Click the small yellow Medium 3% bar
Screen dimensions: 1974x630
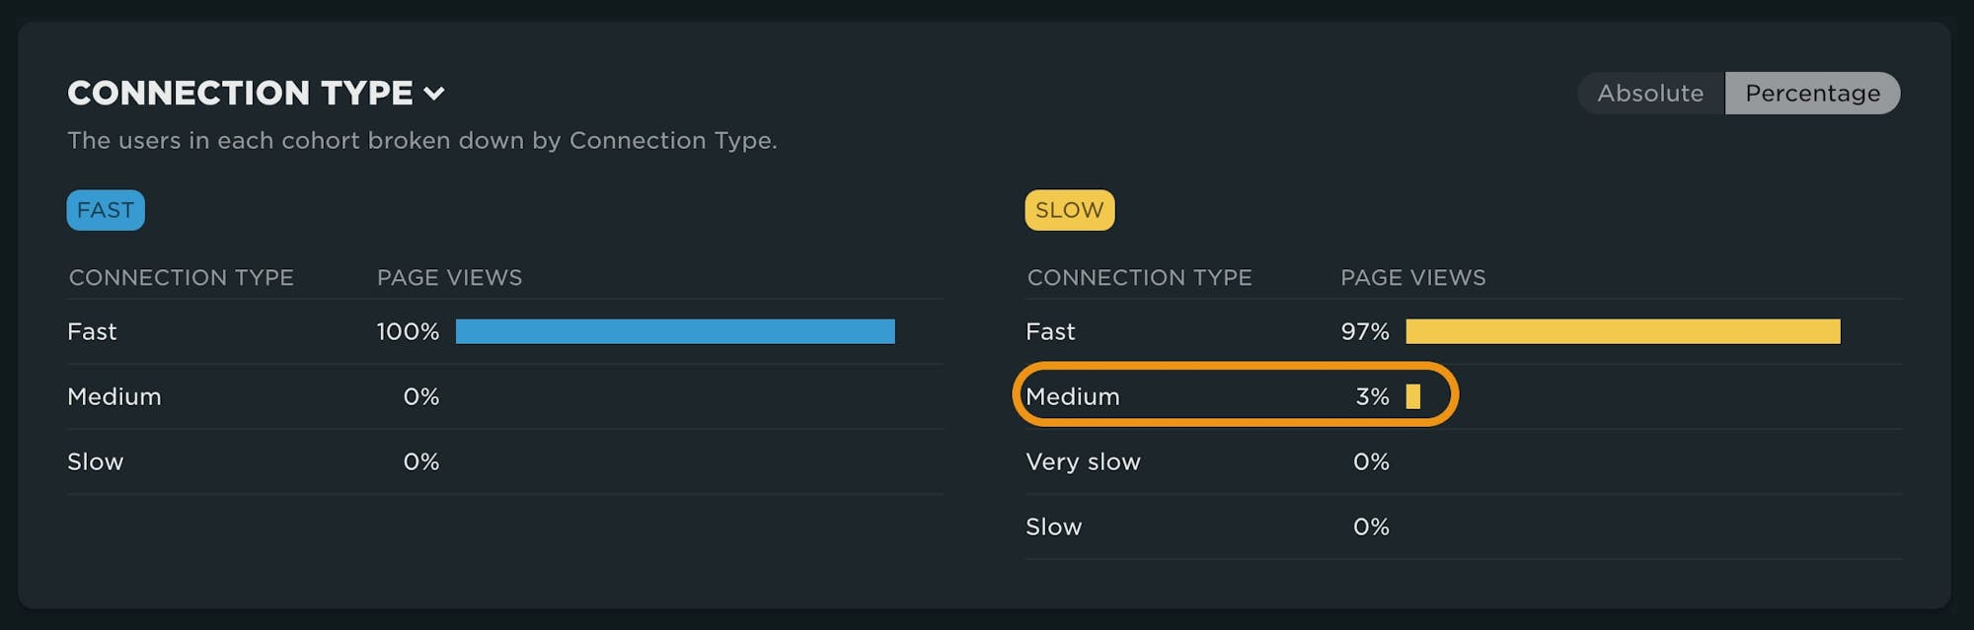pos(1413,396)
